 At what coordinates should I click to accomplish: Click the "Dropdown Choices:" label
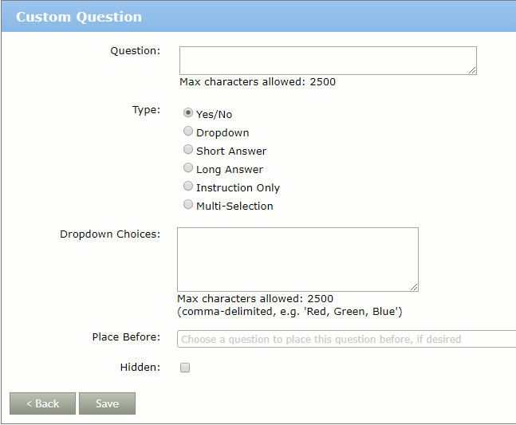[x=110, y=234]
